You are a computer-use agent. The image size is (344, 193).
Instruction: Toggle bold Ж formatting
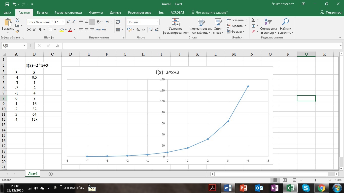click(x=29, y=30)
